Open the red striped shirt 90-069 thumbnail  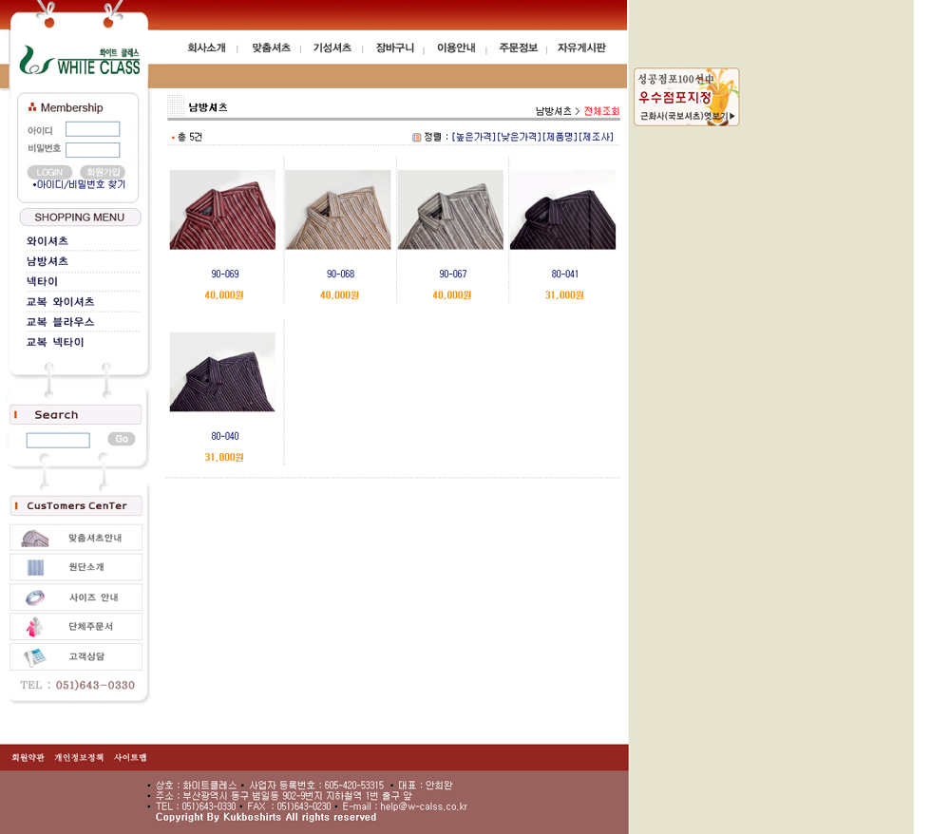click(x=222, y=210)
